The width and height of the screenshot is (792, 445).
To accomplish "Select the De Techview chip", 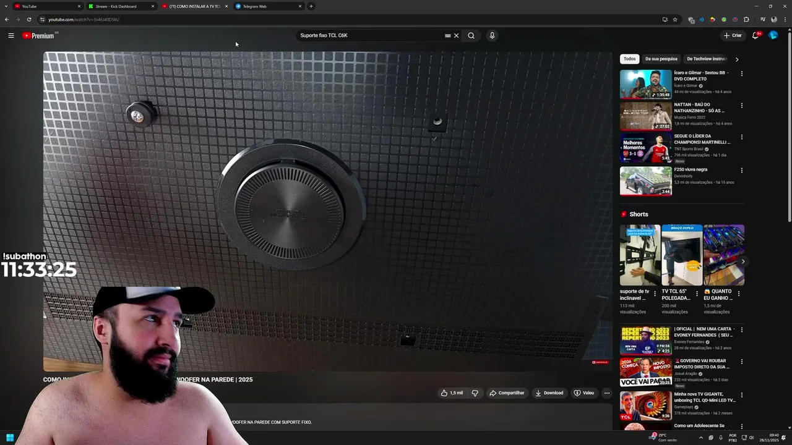I will pos(707,59).
